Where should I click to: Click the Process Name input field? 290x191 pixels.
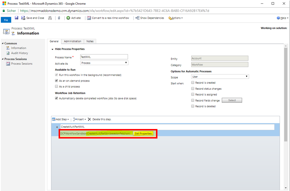pyautogui.click(x=104, y=57)
